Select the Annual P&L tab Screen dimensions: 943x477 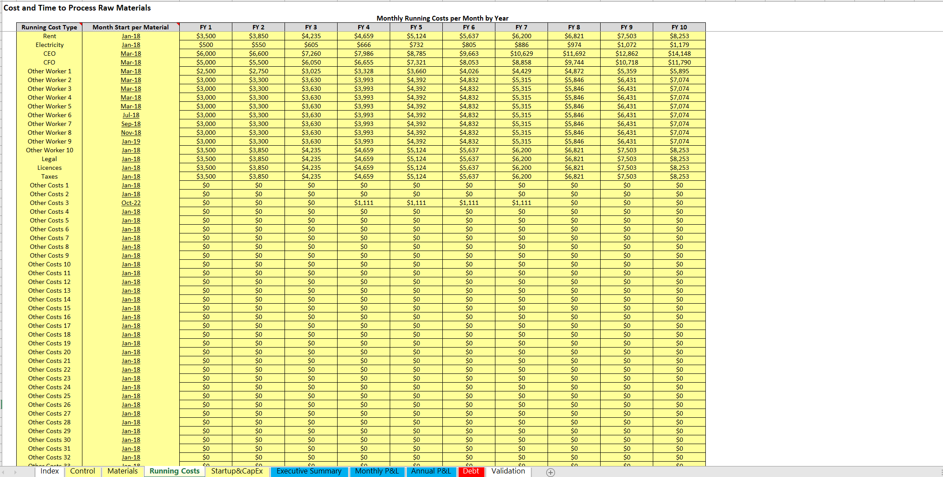[x=431, y=471]
